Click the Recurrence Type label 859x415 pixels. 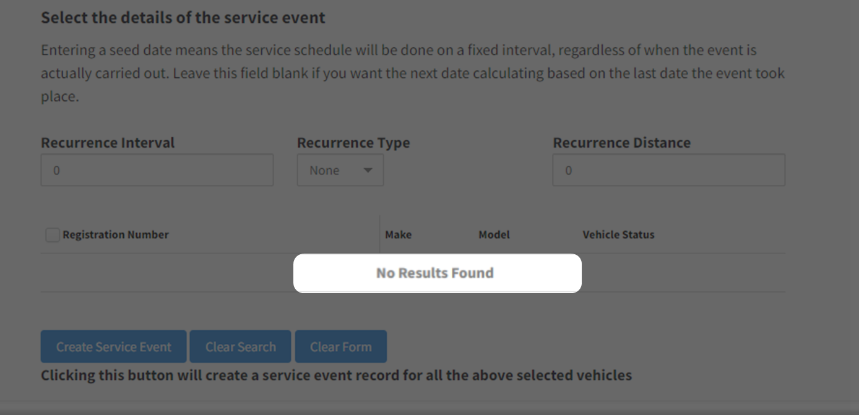pos(353,142)
